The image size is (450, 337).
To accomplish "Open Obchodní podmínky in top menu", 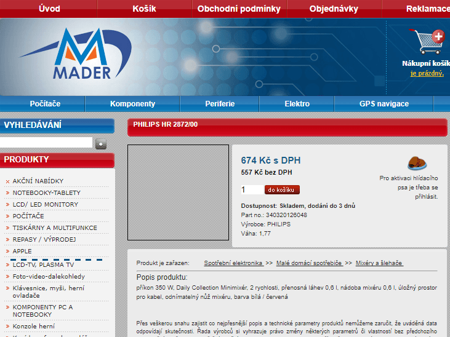I will click(239, 9).
